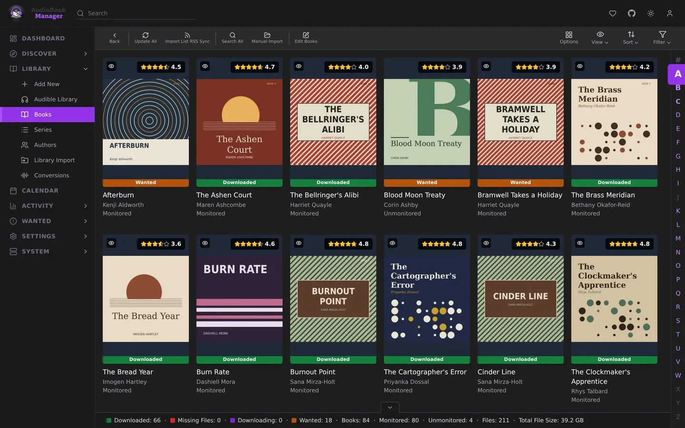Screen dimensions: 685x428
Task: Toggle light/dark theme sun icon
Action: click(651, 13)
